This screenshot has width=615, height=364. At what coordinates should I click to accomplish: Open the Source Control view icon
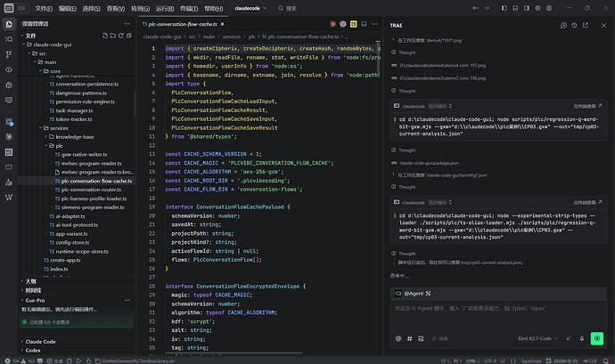pos(9,54)
